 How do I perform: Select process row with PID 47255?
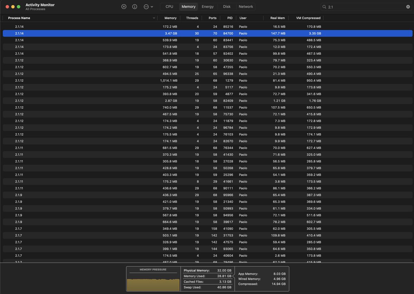tap(208, 67)
